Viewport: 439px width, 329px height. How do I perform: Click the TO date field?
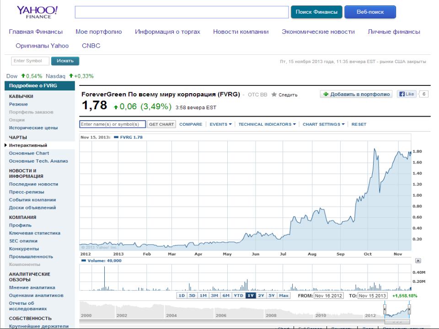pyautogui.click(x=373, y=296)
